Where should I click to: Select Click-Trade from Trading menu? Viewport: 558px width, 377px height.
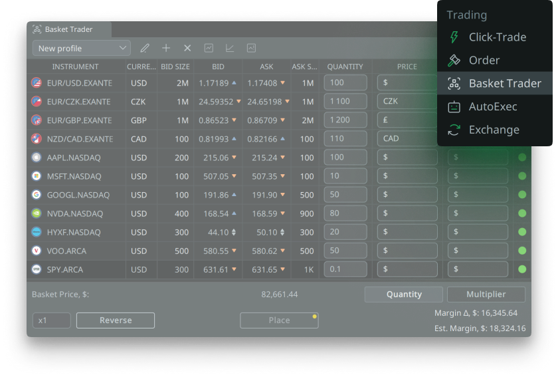pos(497,37)
